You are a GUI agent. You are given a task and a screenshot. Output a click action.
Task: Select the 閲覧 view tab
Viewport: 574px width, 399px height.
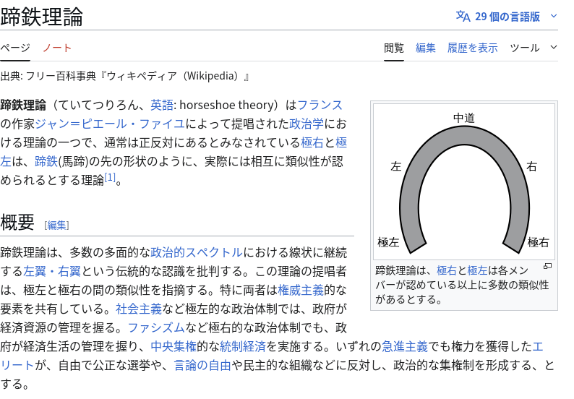394,48
